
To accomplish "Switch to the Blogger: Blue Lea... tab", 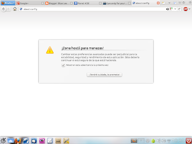I will [59, 3].
